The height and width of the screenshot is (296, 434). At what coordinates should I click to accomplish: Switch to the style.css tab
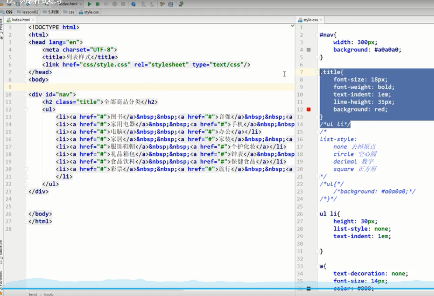coord(310,20)
